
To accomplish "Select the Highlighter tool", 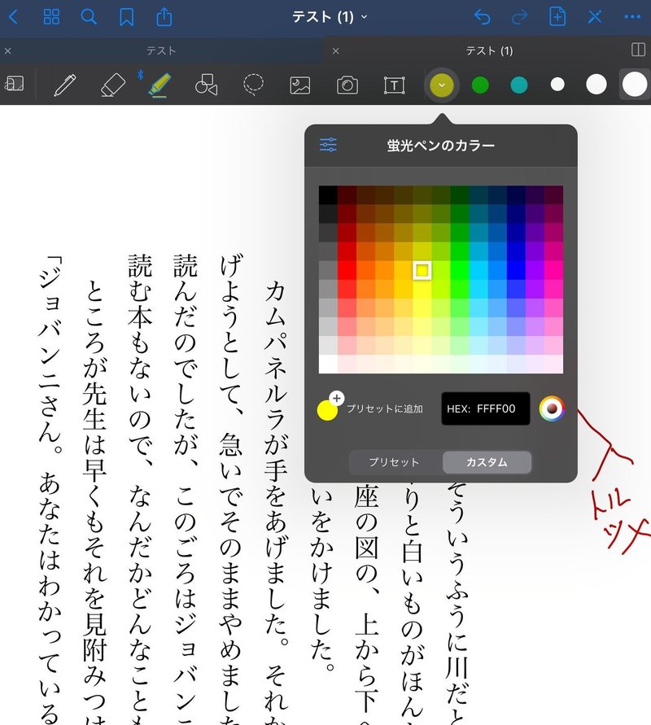I will [x=159, y=84].
